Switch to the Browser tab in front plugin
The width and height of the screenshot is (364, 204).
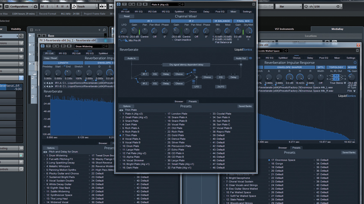pyautogui.click(x=179, y=102)
